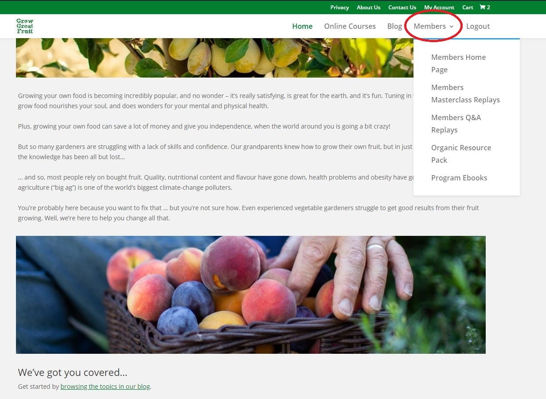Visit the Blog navigation link
The width and height of the screenshot is (546, 399).
point(394,26)
